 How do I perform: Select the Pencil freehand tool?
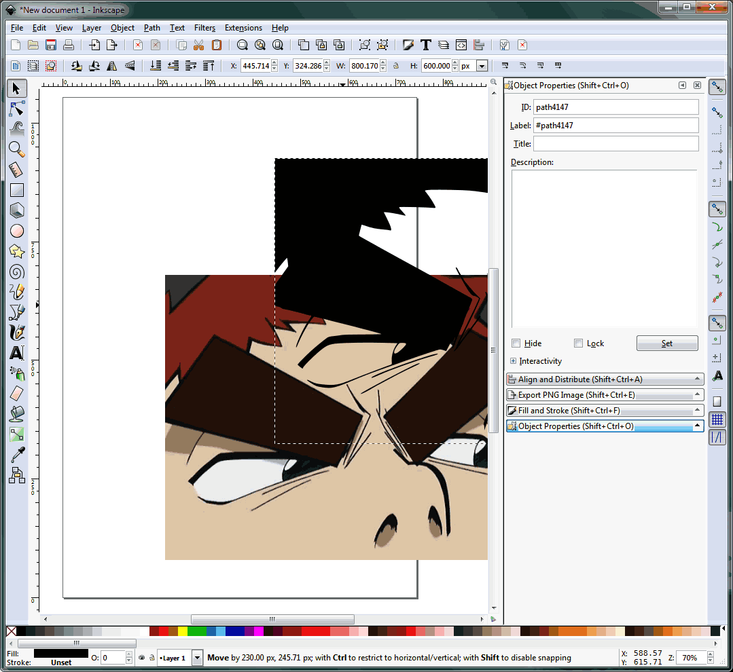[x=16, y=293]
